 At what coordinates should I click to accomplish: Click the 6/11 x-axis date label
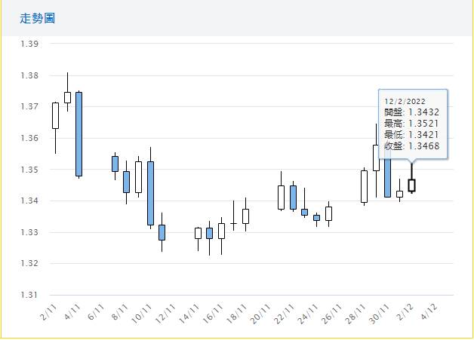96,310
